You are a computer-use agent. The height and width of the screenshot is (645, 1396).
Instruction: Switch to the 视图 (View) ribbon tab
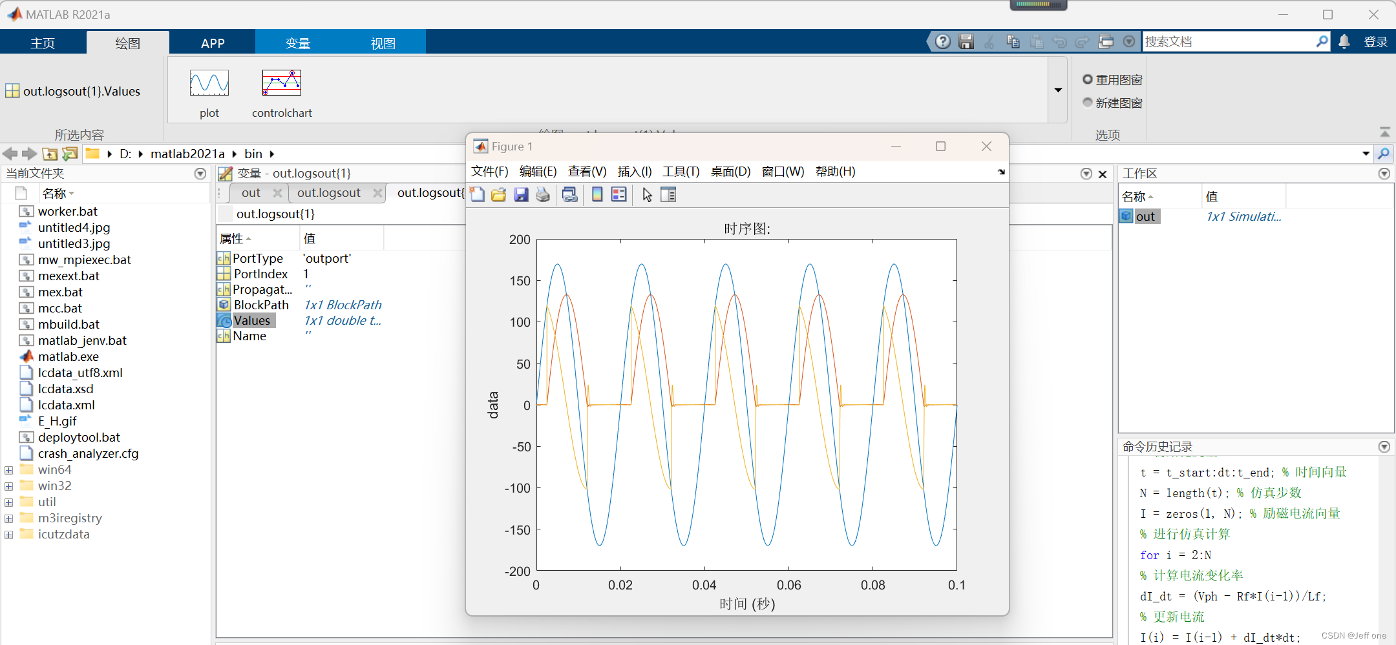tap(383, 43)
